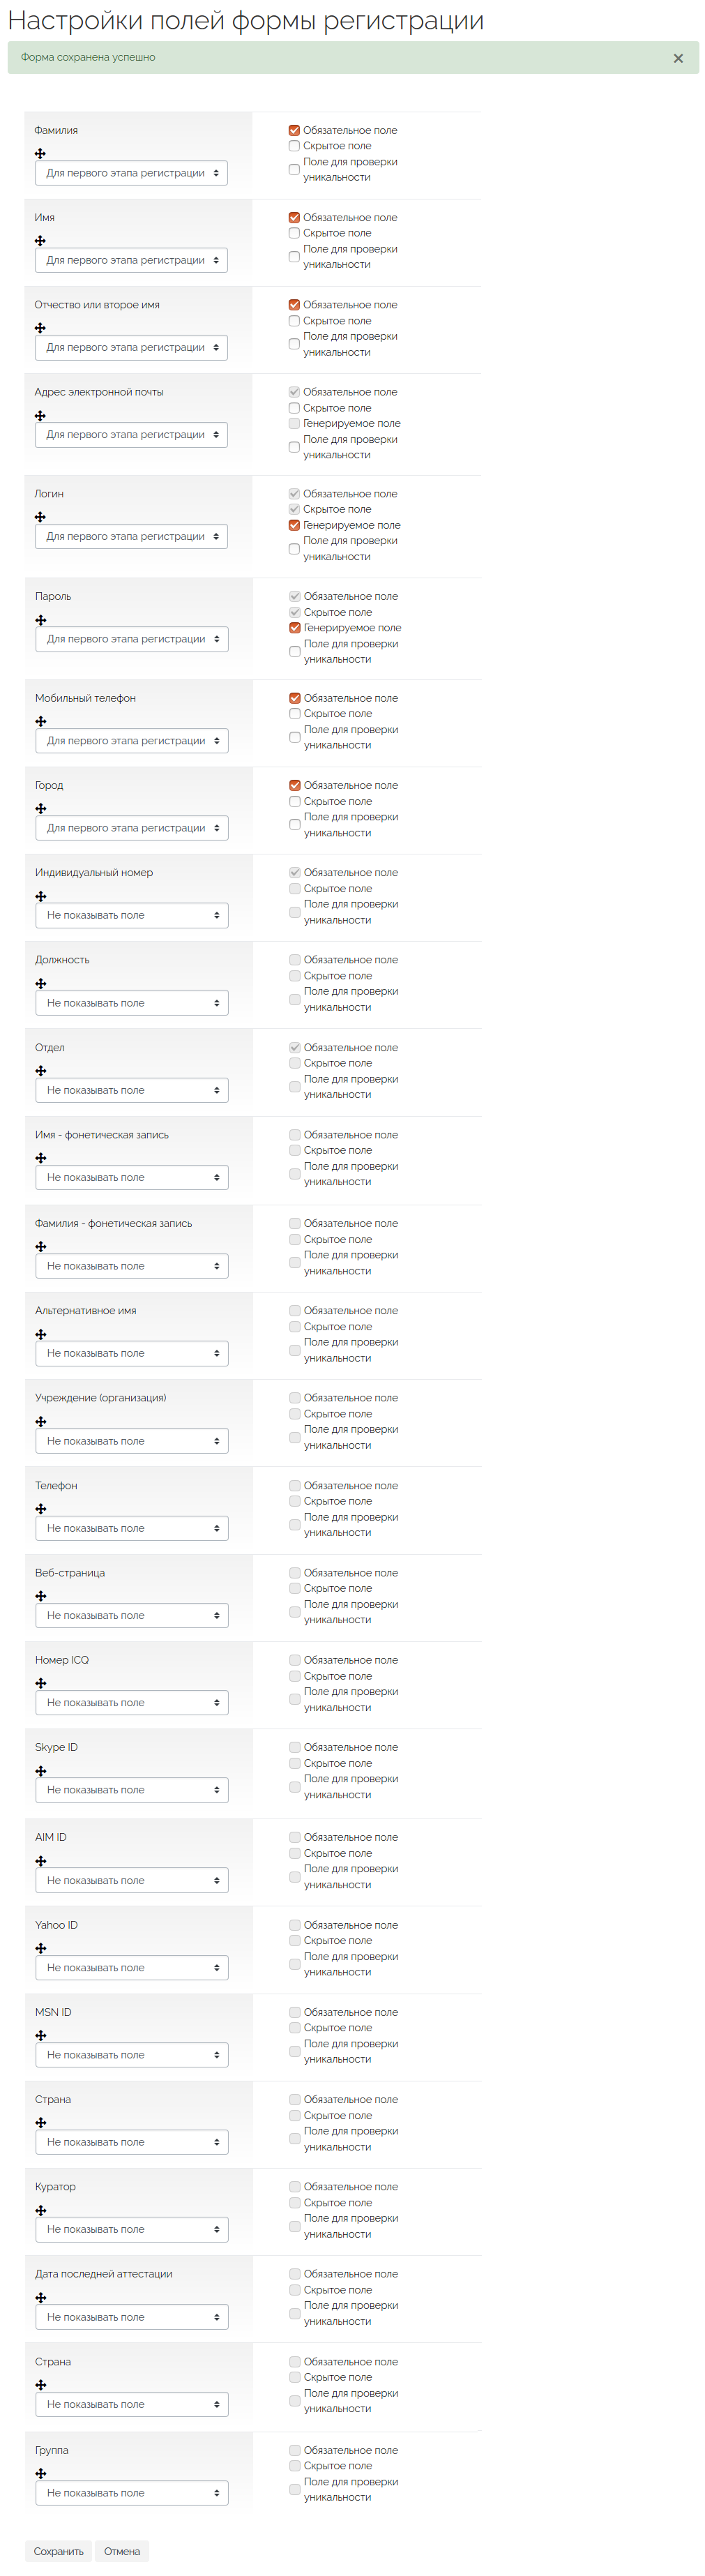The width and height of the screenshot is (705, 2576).
Task: Select the move icon under Логин
Action: [x=40, y=517]
